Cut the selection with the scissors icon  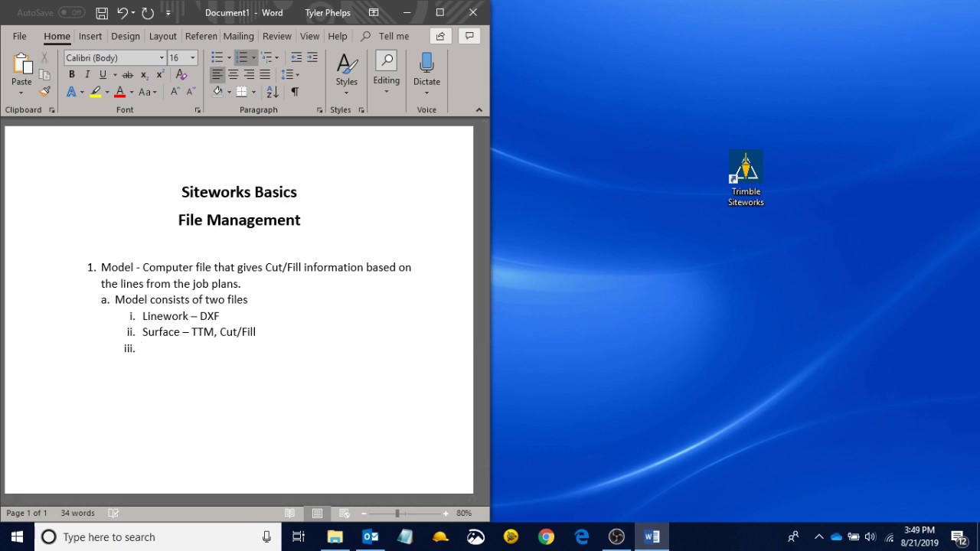44,58
